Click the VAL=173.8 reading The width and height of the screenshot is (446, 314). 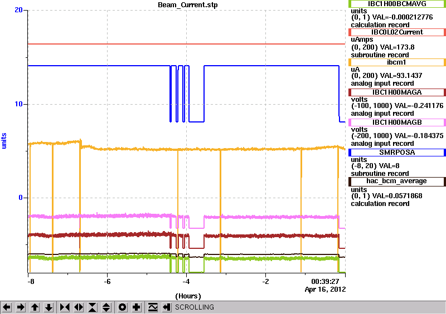pos(397,47)
